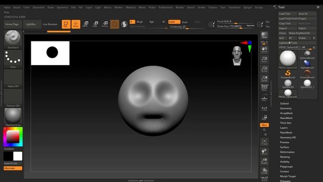Open the Alpha menu
This screenshot has height=182, width=323.
point(7,8)
